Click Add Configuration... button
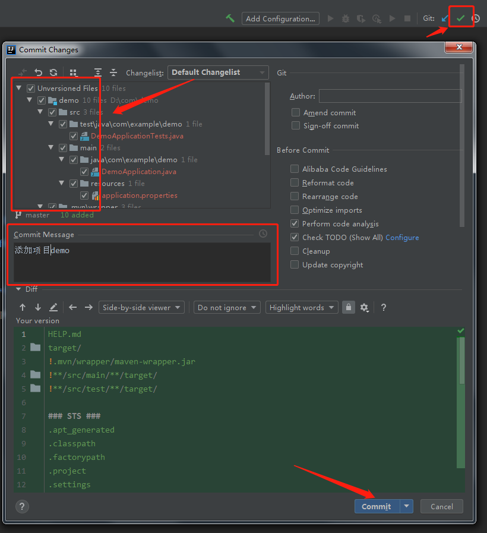The width and height of the screenshot is (487, 533). pyautogui.click(x=280, y=18)
